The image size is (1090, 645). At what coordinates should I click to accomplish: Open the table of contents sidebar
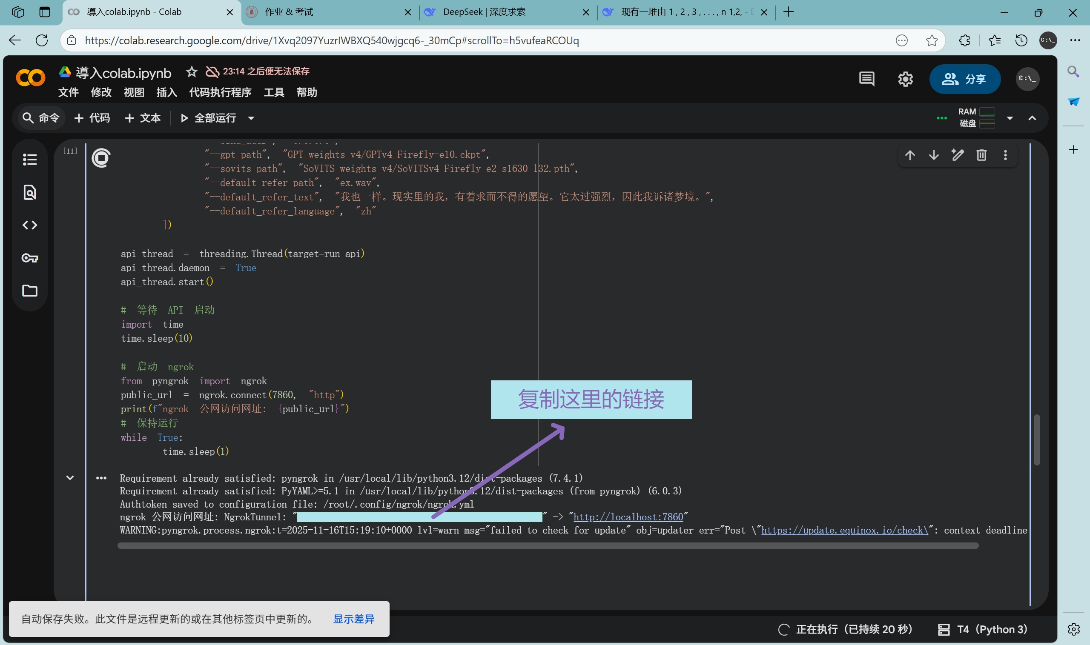point(29,160)
